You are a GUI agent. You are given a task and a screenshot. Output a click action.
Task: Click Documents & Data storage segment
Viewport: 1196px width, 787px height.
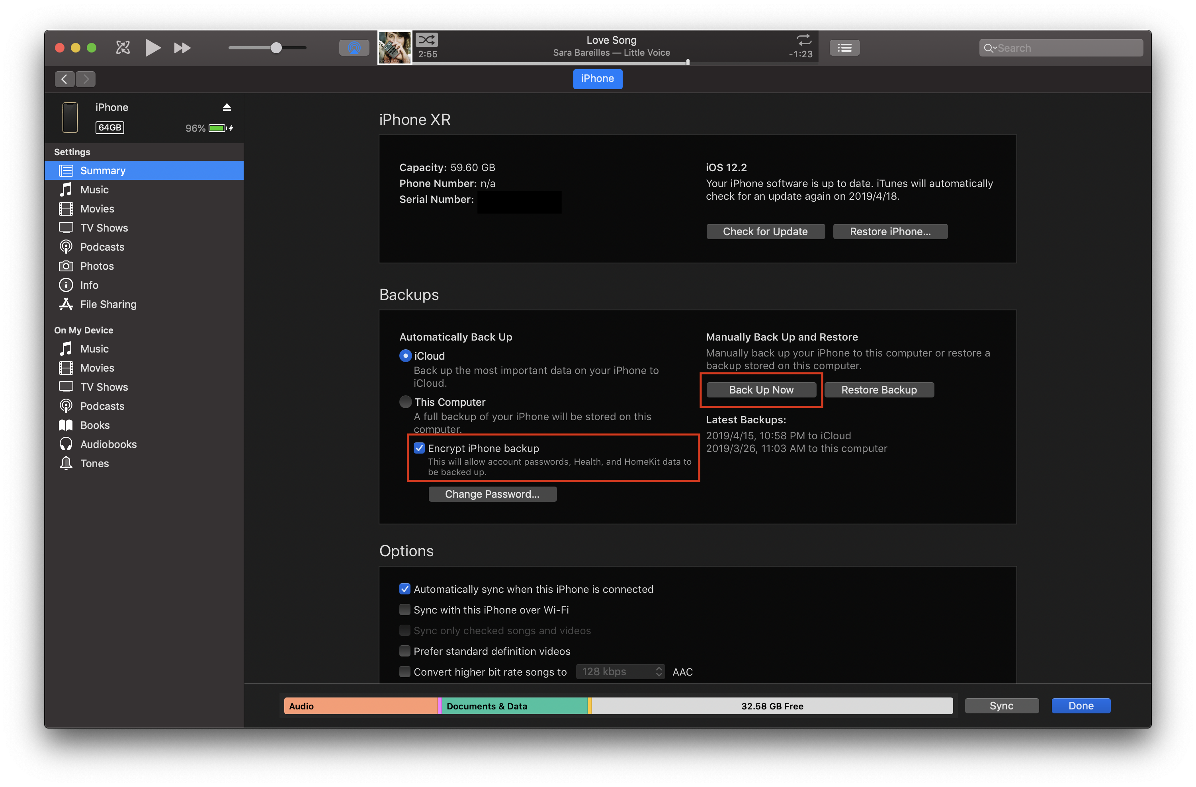(x=514, y=706)
